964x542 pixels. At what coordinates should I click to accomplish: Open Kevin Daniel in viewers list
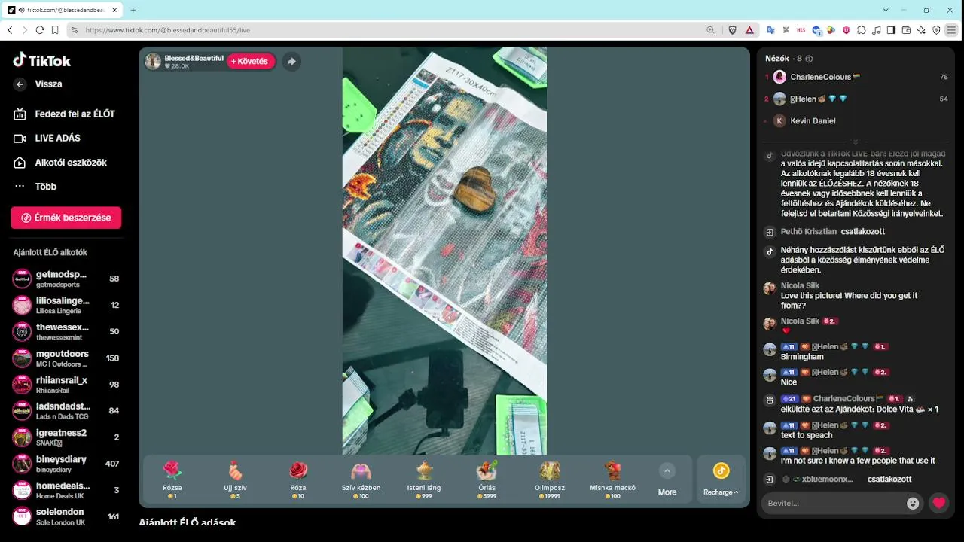813,120
